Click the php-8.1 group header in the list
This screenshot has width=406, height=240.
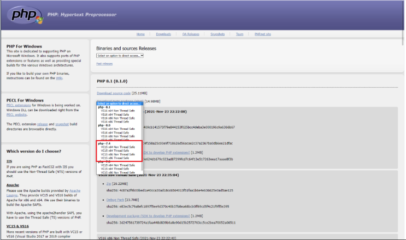[104, 107]
